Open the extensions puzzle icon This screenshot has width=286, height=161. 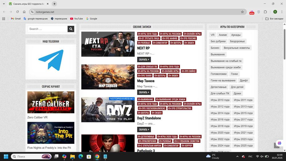tap(265, 12)
